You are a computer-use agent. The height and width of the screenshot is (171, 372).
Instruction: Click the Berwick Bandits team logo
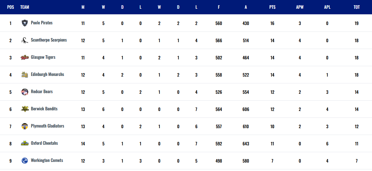pyautogui.click(x=25, y=109)
